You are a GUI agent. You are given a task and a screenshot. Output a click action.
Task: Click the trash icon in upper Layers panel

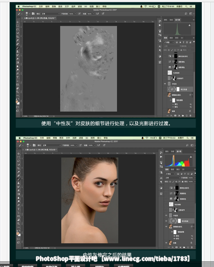(x=190, y=116)
